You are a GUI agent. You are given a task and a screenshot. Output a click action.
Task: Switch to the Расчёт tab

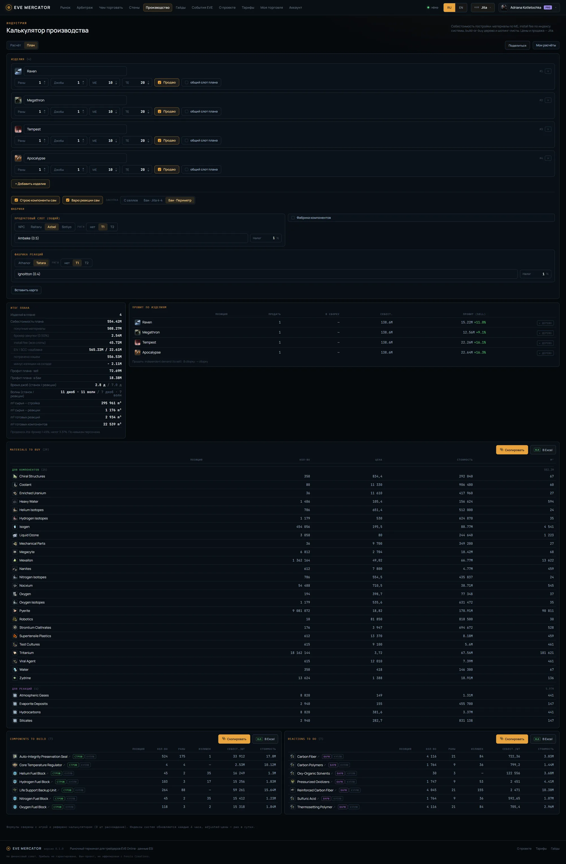click(16, 45)
